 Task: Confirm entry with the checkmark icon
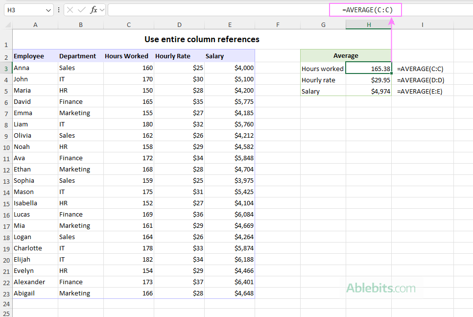pos(81,9)
